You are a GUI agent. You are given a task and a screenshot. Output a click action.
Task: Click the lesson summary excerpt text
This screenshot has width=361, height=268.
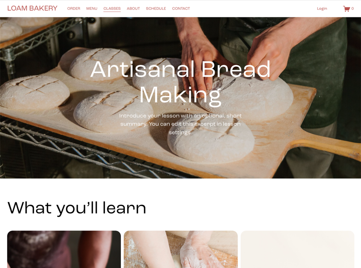180,124
